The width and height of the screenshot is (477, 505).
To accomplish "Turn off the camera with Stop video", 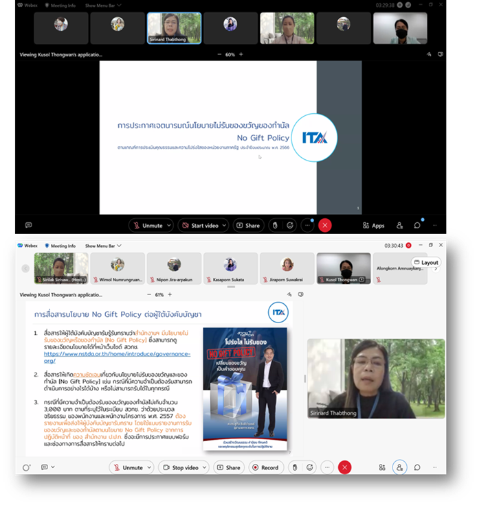I will (180, 467).
